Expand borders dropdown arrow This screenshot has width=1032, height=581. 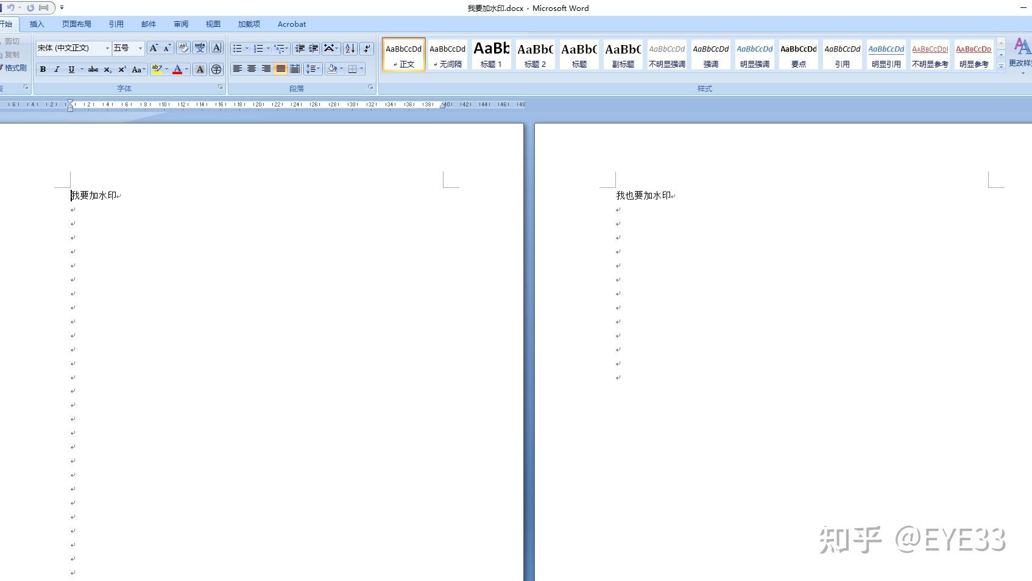pos(362,69)
